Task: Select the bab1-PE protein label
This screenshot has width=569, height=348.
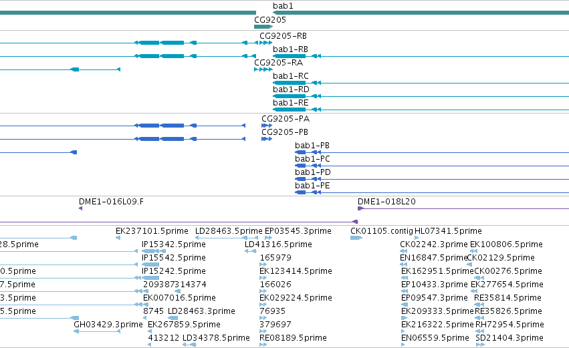Action: click(312, 186)
